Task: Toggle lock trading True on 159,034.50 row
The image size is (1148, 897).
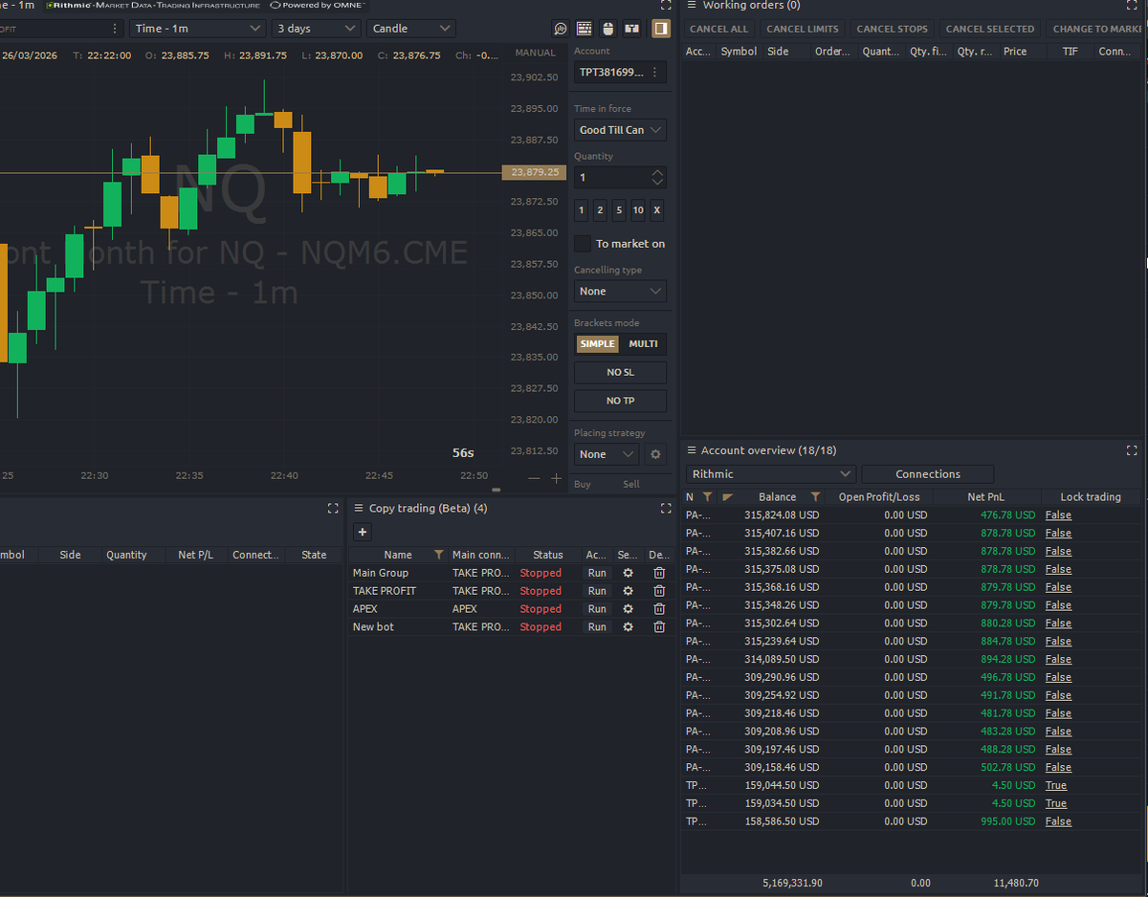Action: click(x=1056, y=803)
